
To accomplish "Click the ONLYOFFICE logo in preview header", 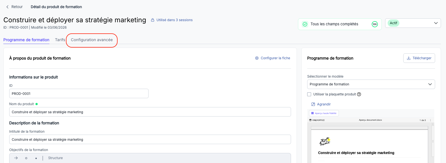I will point(317,120).
